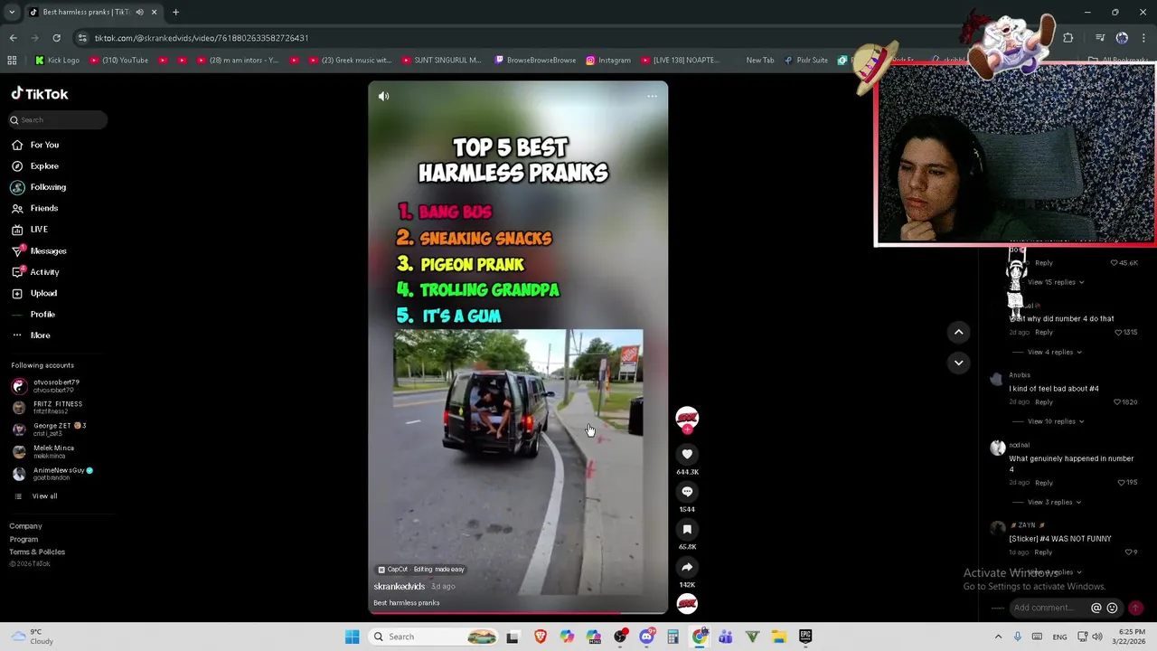Open the Terms & Policies footer link
1157x651 pixels.
coord(37,552)
